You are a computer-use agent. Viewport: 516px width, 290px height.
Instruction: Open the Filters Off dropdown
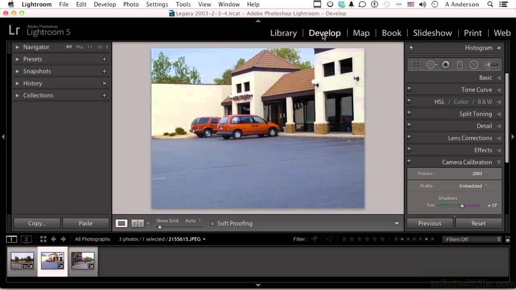(x=472, y=239)
